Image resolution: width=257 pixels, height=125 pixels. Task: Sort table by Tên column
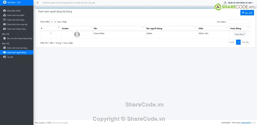tap(118, 28)
